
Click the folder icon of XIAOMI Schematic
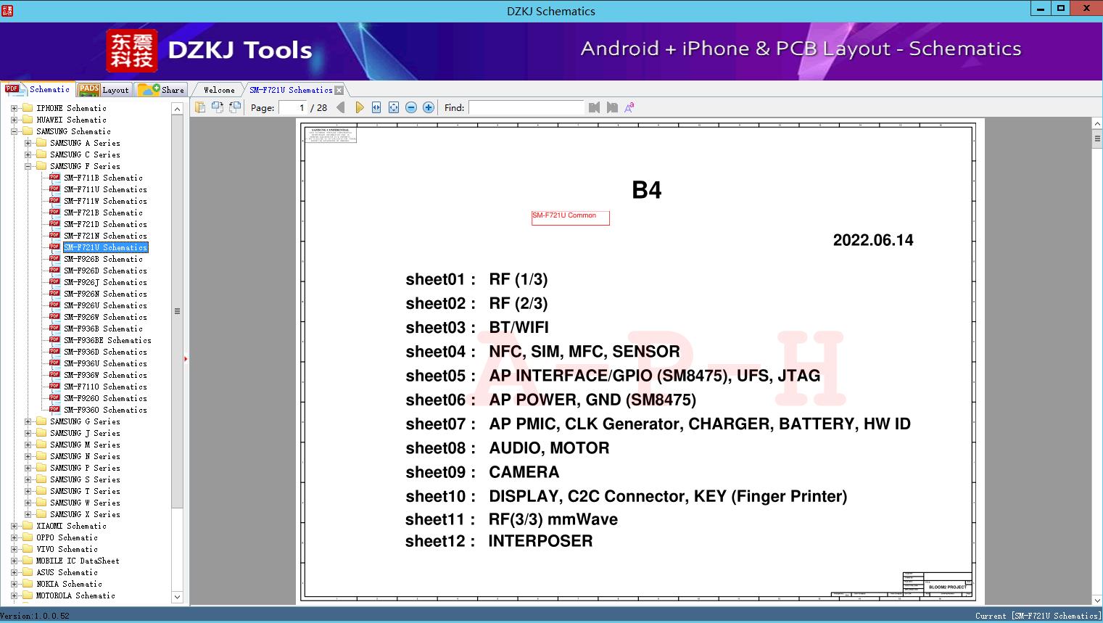(x=28, y=526)
